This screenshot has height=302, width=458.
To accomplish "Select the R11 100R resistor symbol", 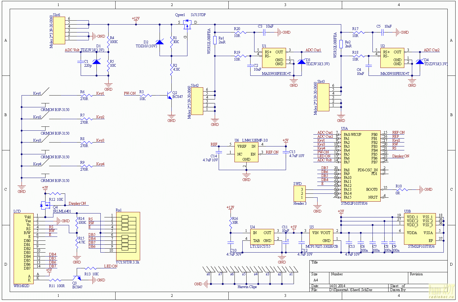I will coord(55,280).
